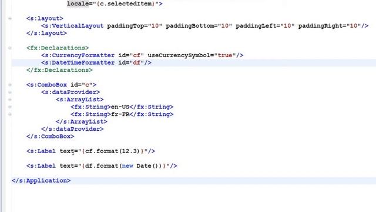Viewport: 376px width, 212px height.
Task: Collapse the s:ArrayList fold marker
Action: click(10, 100)
